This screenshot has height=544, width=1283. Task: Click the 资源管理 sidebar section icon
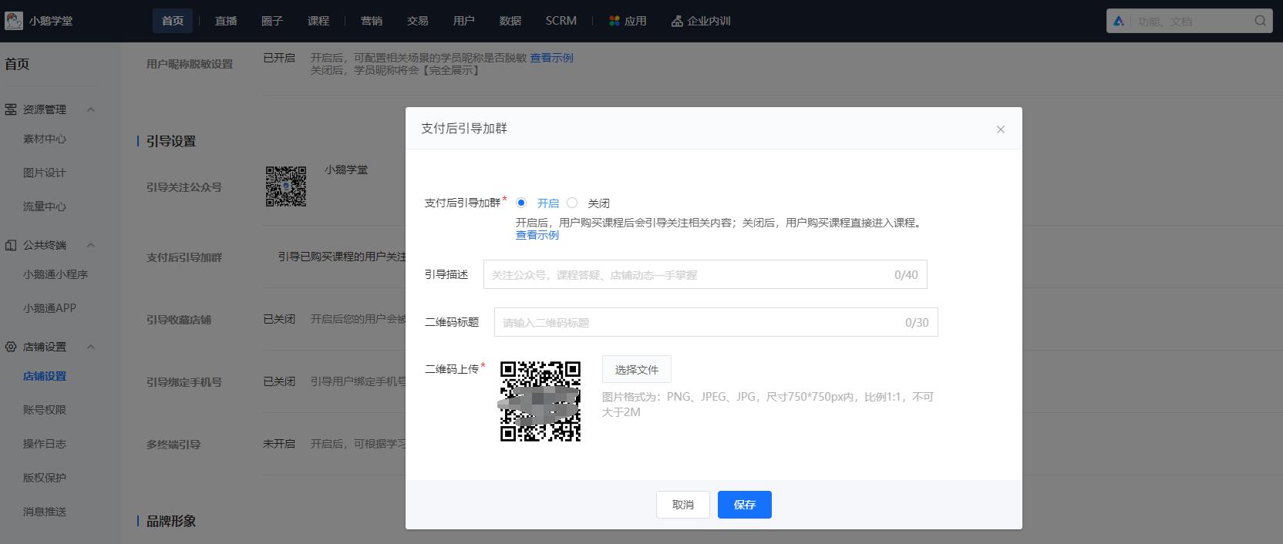11,109
